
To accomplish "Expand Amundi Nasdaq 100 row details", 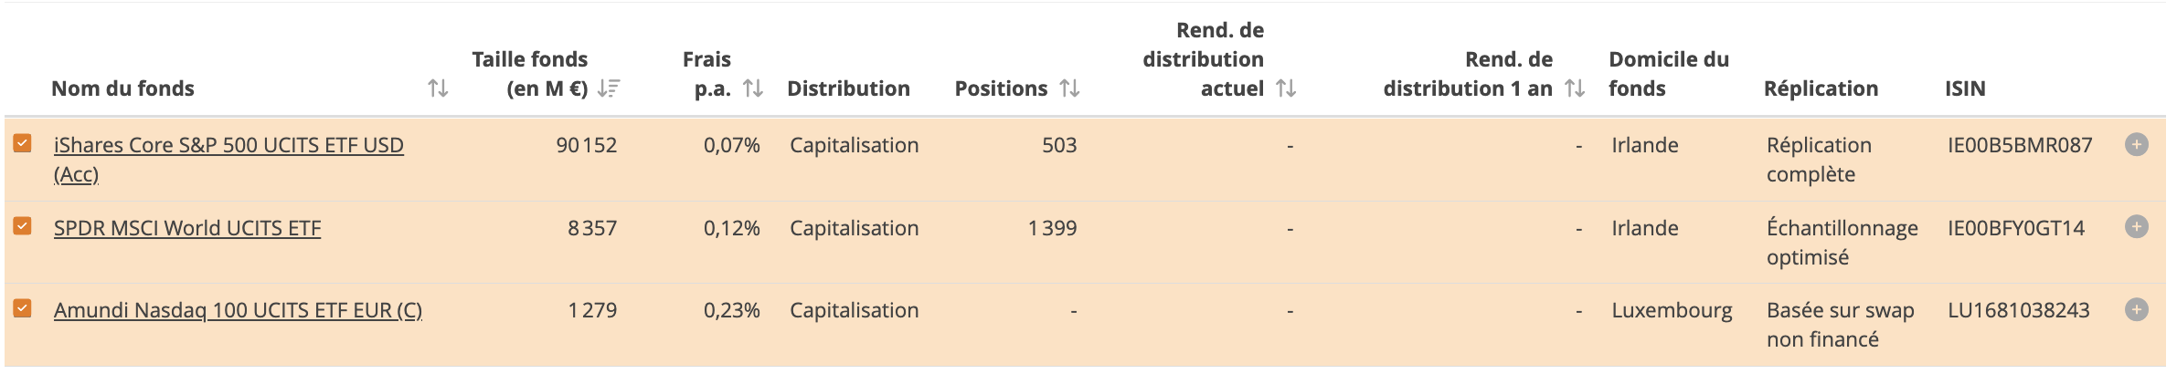I will 2137,309.
